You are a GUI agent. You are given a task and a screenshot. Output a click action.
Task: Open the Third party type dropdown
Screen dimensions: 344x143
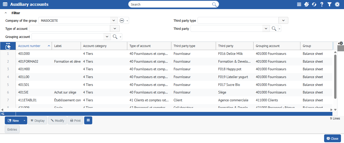283,20
